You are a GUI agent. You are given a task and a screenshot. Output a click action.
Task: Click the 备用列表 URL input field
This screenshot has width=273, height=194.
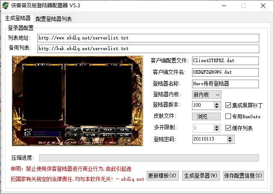(148, 49)
